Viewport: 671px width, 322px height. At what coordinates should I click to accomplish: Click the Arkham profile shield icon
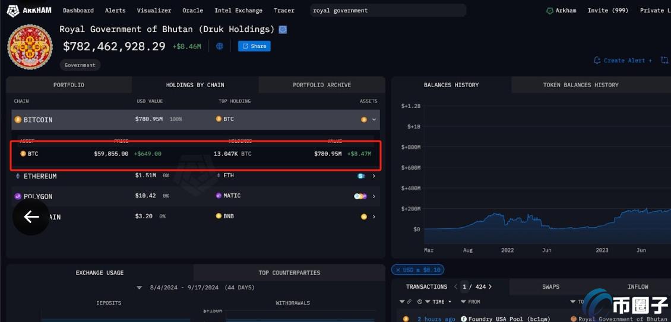coord(550,11)
